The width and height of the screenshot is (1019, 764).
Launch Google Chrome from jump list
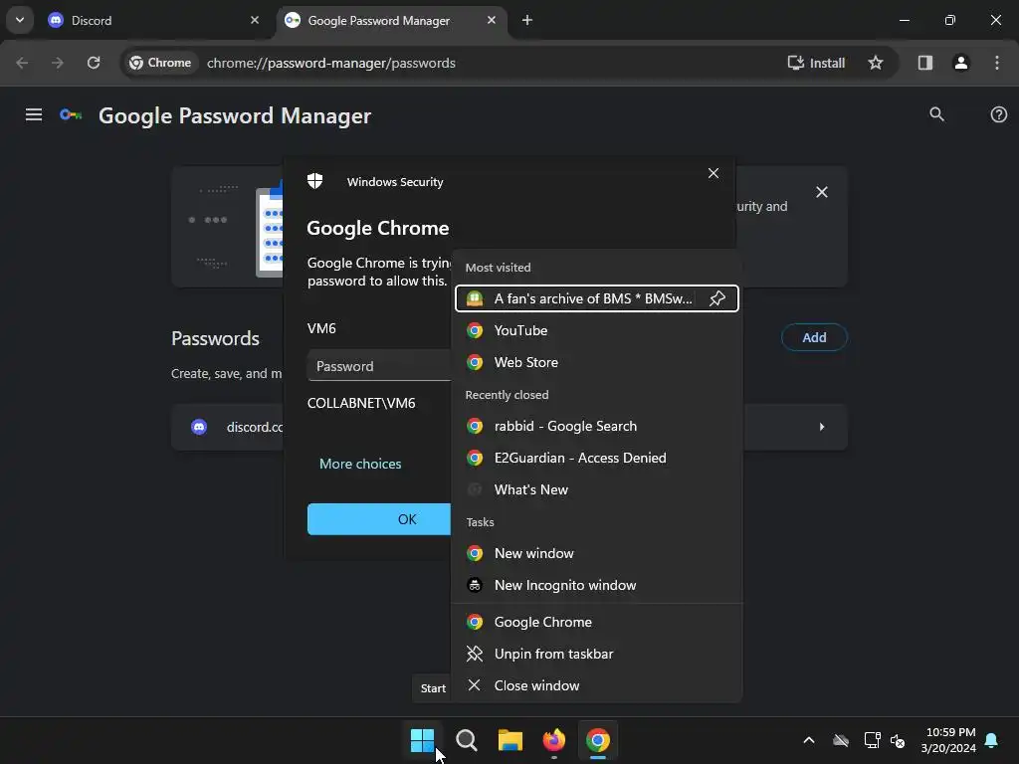coord(597,623)
